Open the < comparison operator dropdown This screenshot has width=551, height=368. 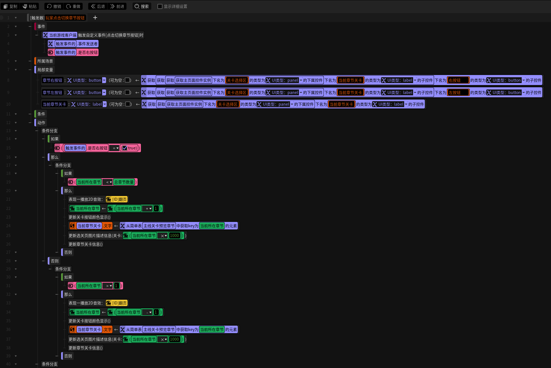109,182
